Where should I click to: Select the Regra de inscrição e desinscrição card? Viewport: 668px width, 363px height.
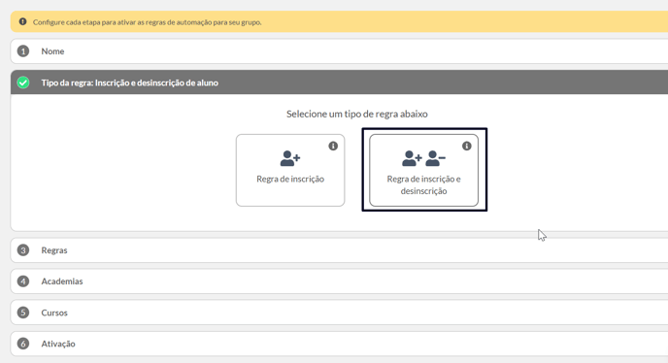click(424, 171)
